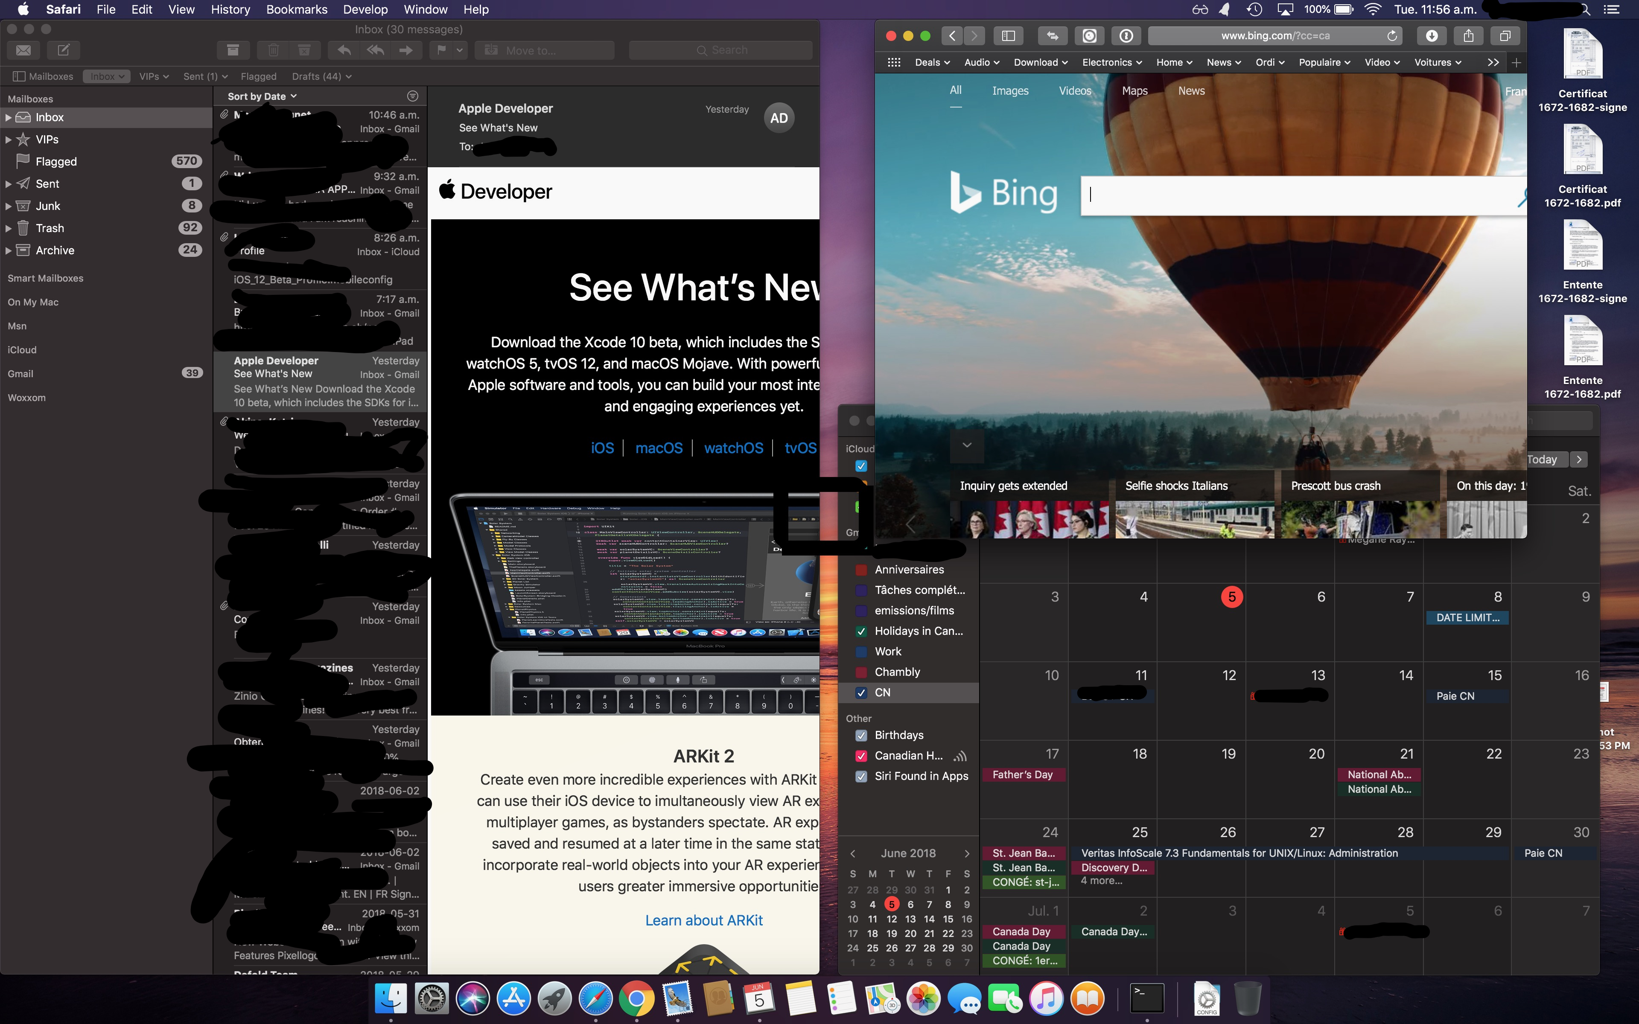The height and width of the screenshot is (1024, 1639).
Task: Go back in Safari window
Action: coord(951,36)
